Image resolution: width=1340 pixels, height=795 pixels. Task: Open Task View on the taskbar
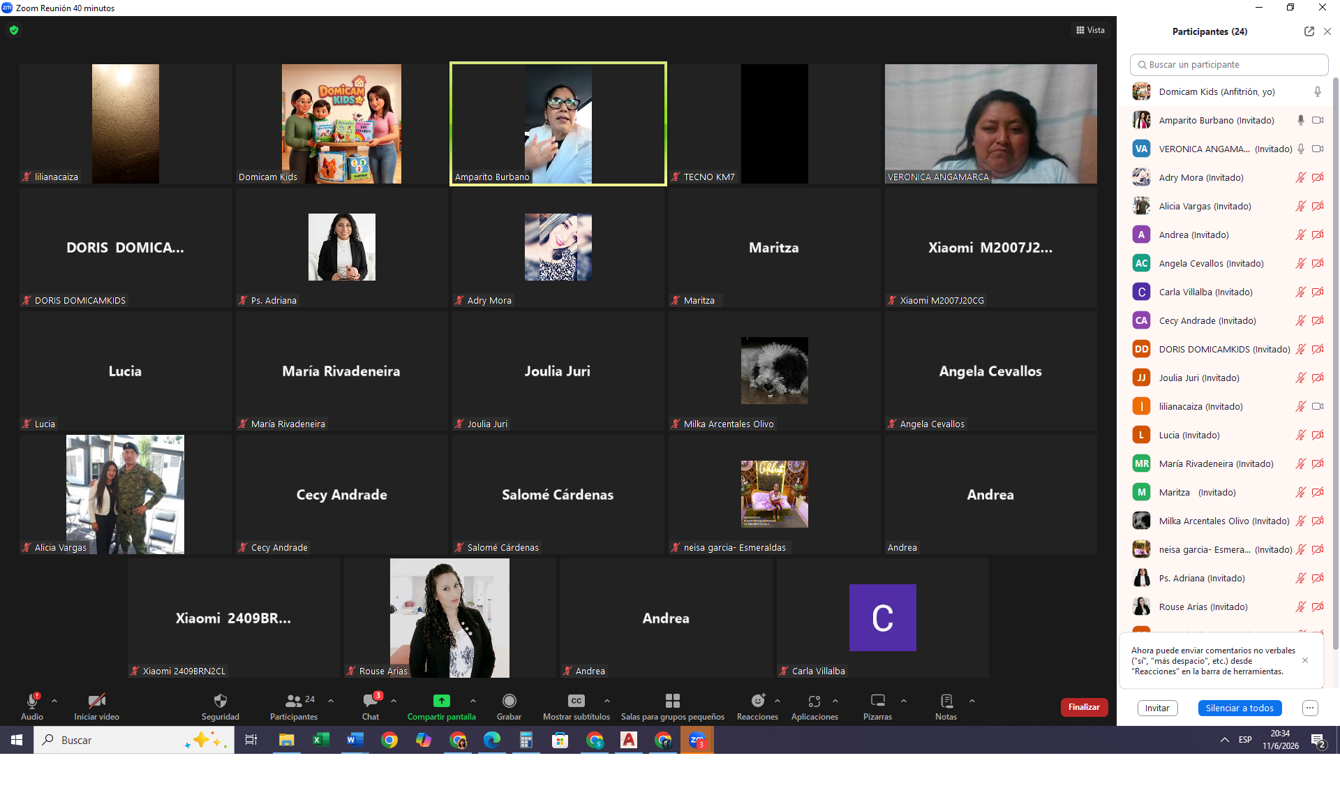(251, 740)
